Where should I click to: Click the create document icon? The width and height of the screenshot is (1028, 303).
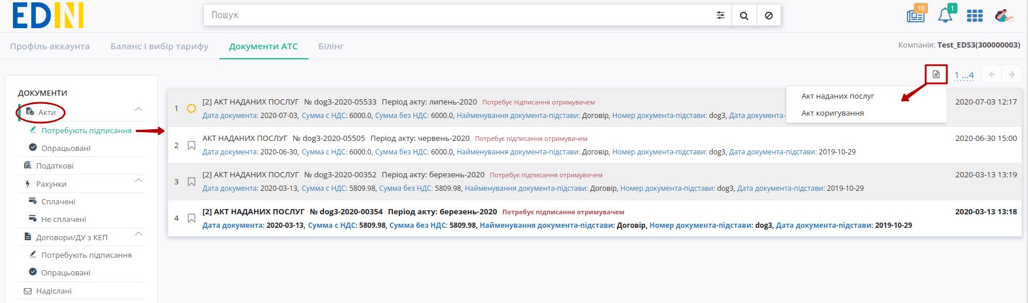tap(936, 75)
